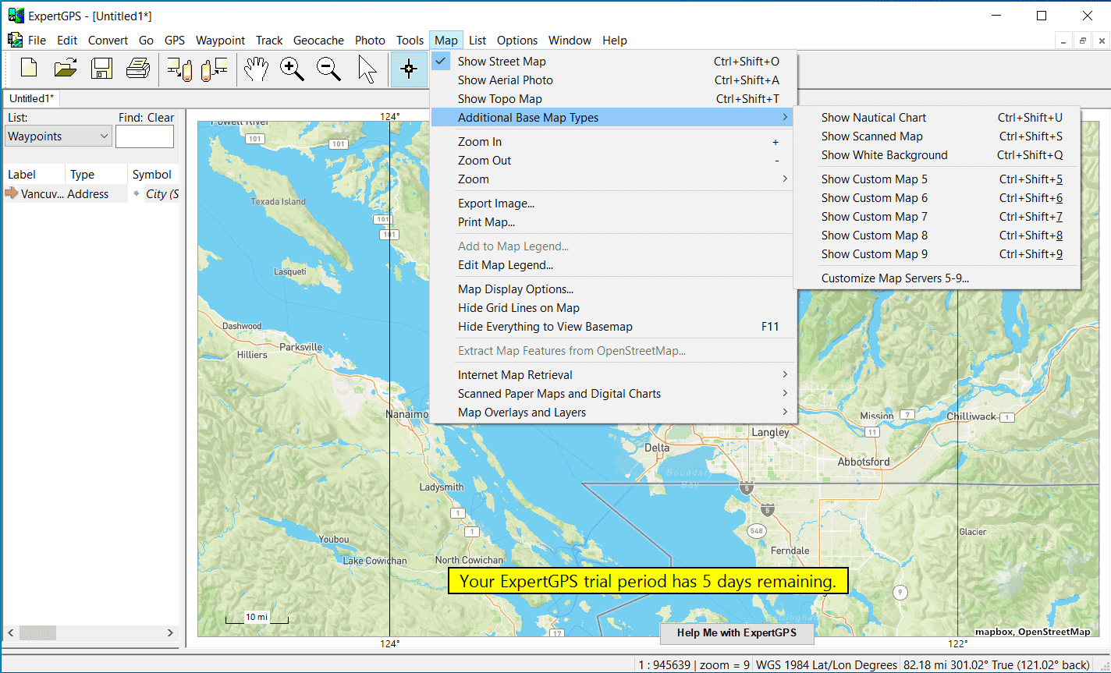Open the Waypoints list dropdown
This screenshot has width=1111, height=673.
59,136
